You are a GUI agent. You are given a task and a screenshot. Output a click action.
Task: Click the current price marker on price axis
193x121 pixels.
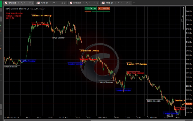(189, 104)
